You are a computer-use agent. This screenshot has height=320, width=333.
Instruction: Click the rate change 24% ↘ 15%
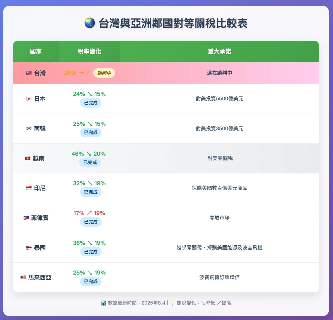89,94
